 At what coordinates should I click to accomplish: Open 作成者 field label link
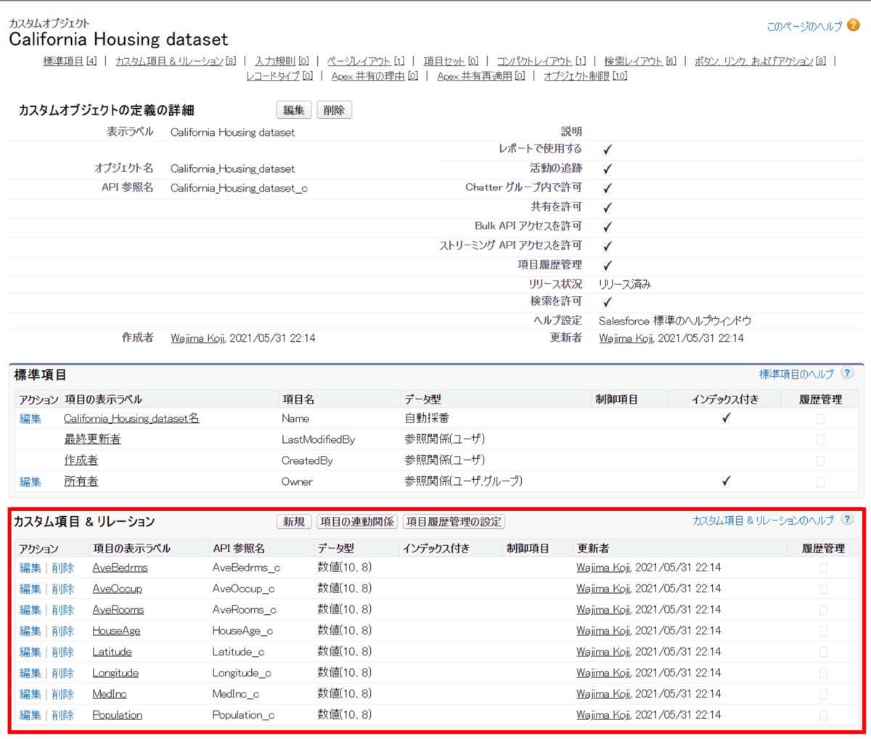pyautogui.click(x=81, y=460)
